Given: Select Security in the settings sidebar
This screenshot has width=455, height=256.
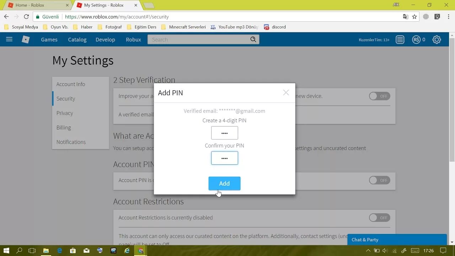Looking at the screenshot, I should (81, 98).
